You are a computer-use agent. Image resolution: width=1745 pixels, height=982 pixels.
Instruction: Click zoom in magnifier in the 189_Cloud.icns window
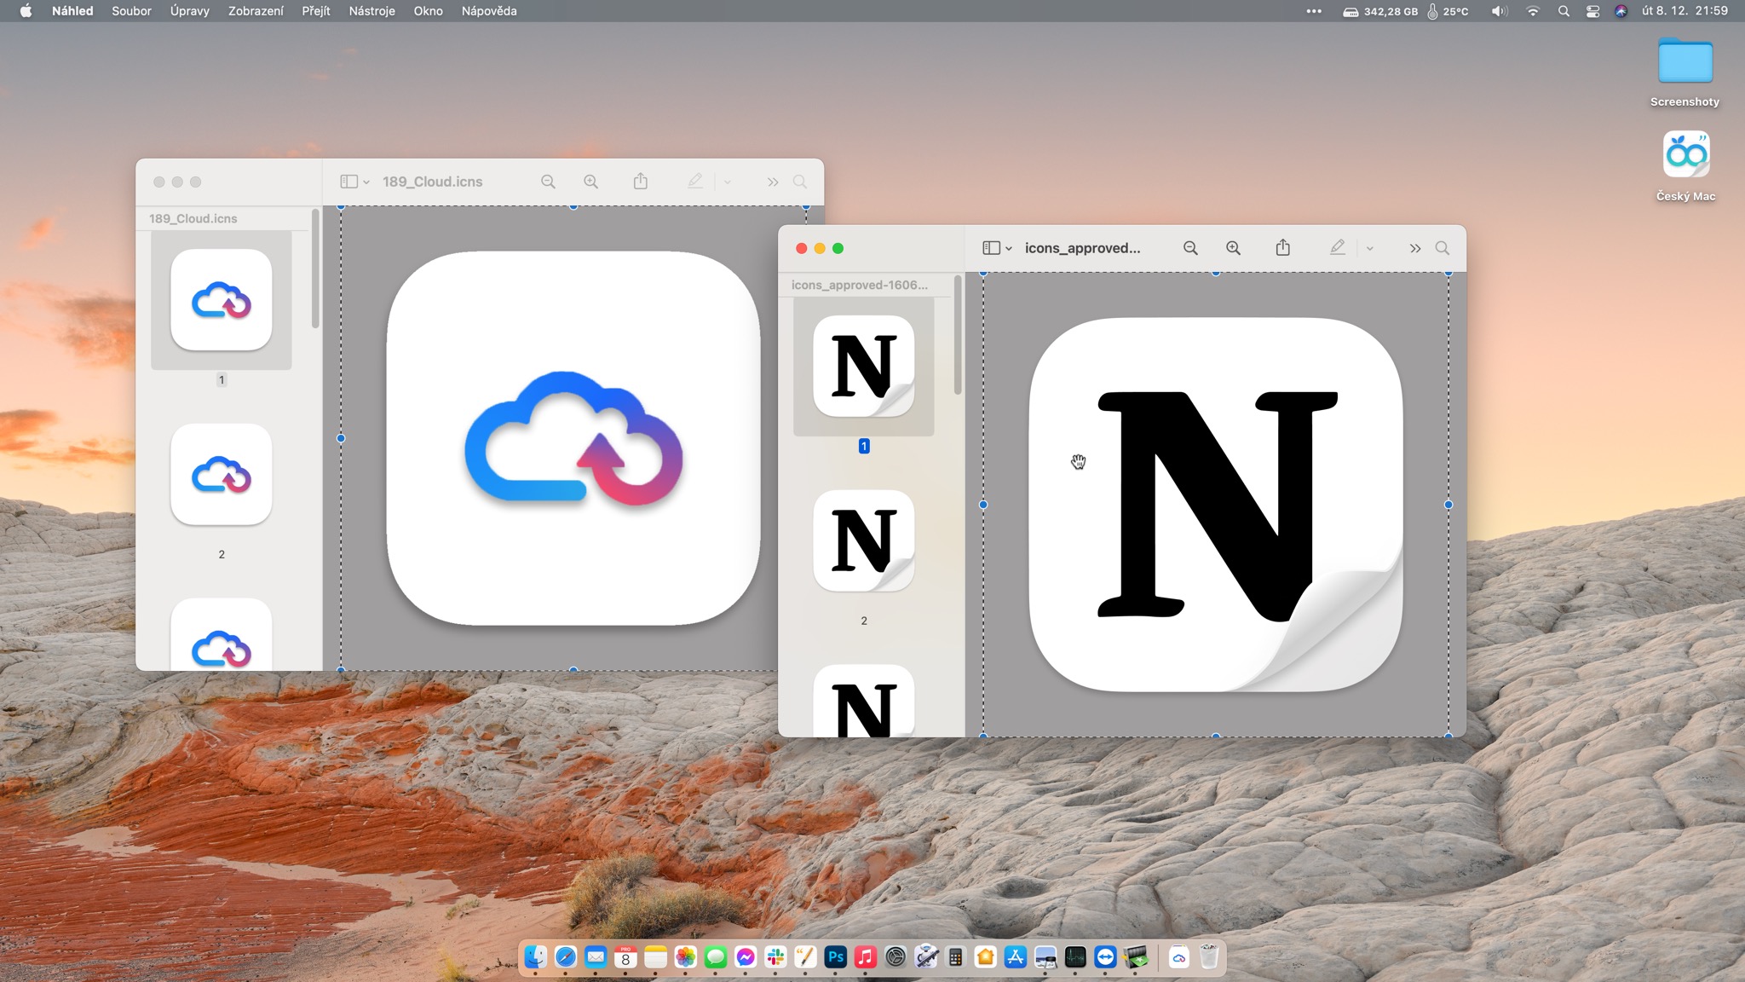(590, 182)
